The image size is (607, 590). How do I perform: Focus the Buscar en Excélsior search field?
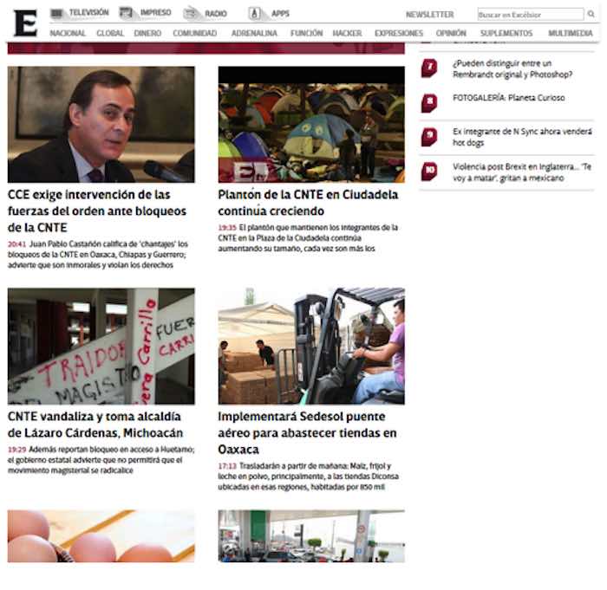[x=531, y=15]
